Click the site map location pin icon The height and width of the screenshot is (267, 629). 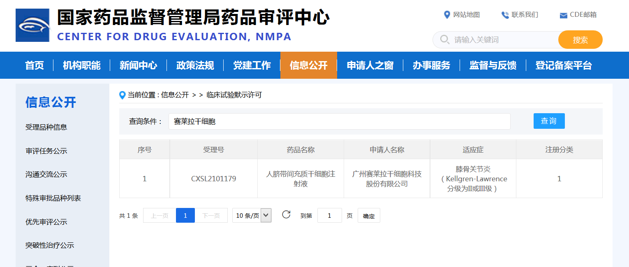[447, 15]
